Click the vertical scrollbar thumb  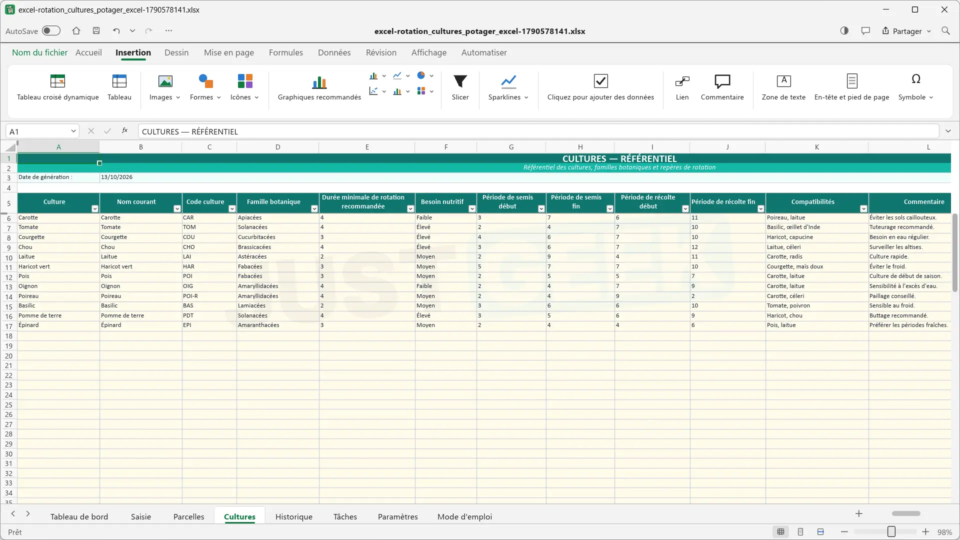pyautogui.click(x=954, y=252)
